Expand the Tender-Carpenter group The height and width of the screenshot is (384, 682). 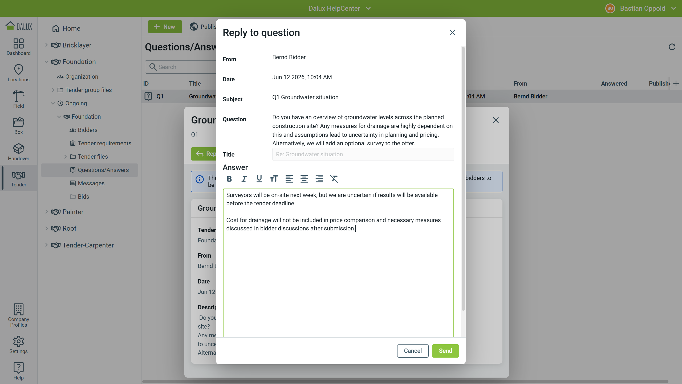[x=46, y=245]
